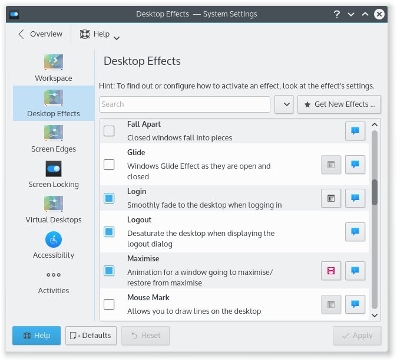
Task: Show info about the Login effect
Action: pos(355,198)
